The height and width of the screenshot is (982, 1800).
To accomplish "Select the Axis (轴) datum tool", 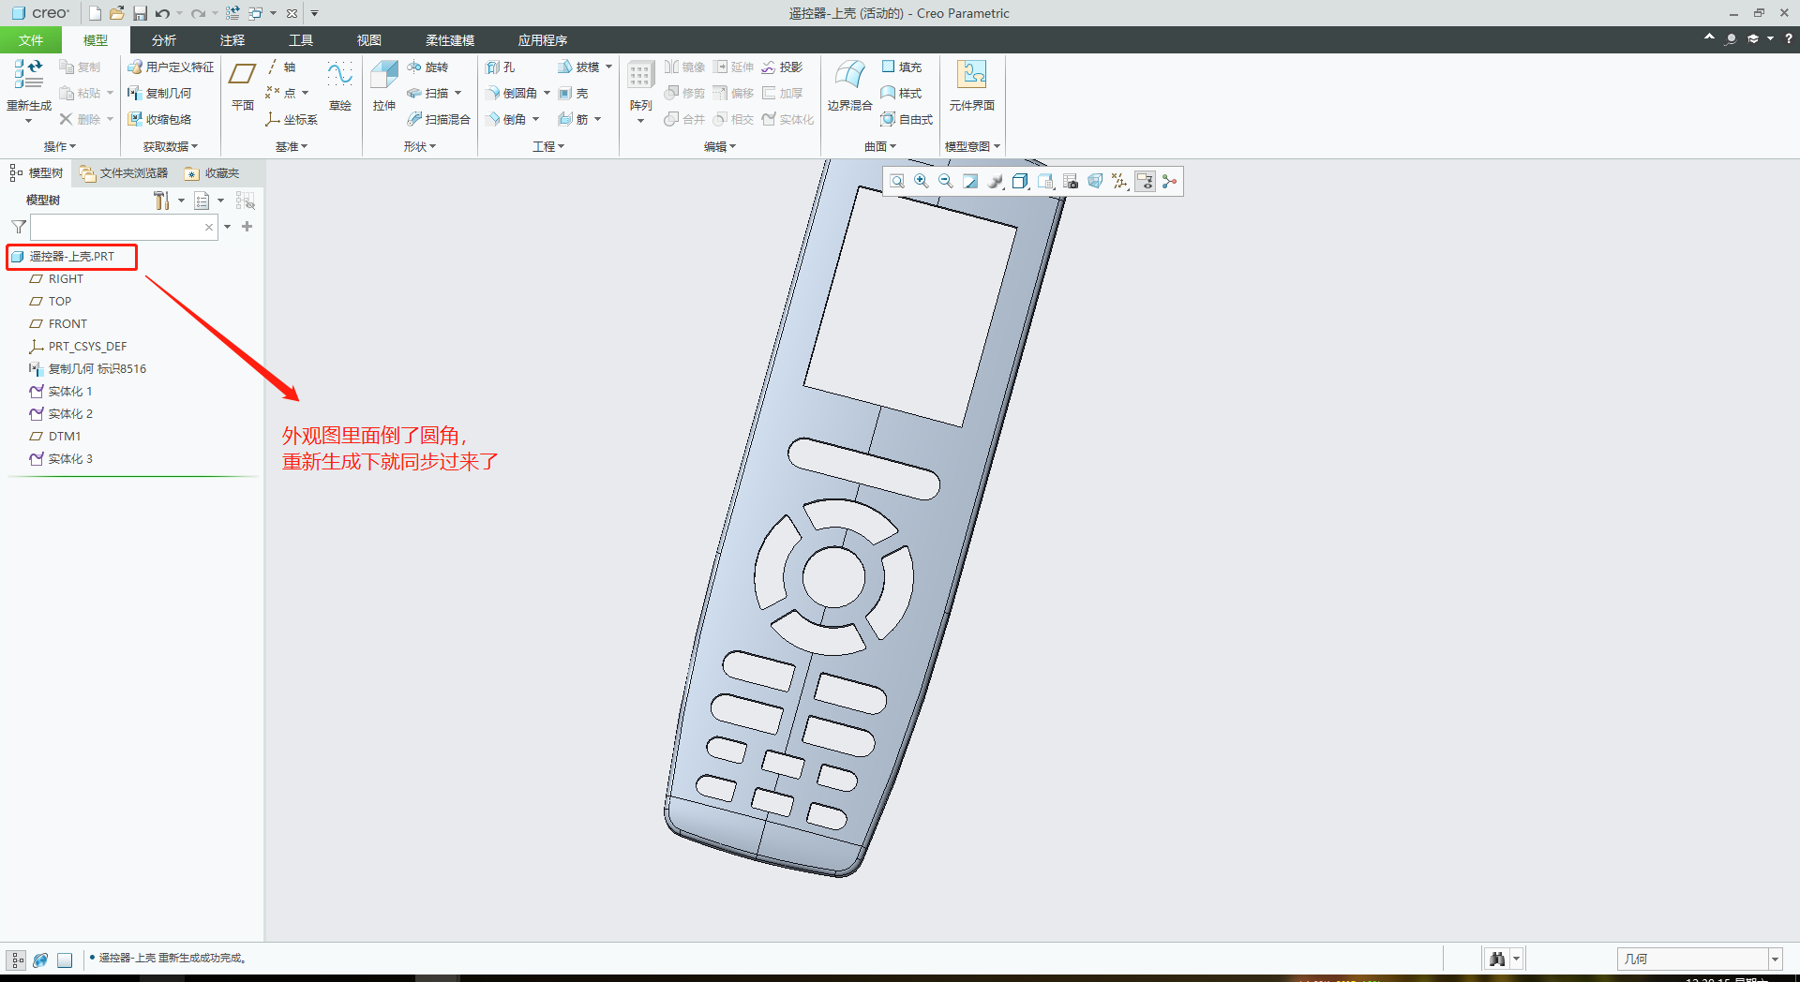I will (x=281, y=67).
